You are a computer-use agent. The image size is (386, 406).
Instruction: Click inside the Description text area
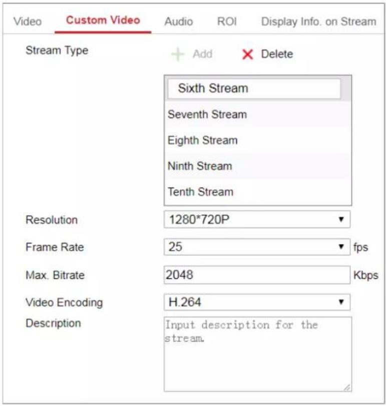pyautogui.click(x=258, y=354)
